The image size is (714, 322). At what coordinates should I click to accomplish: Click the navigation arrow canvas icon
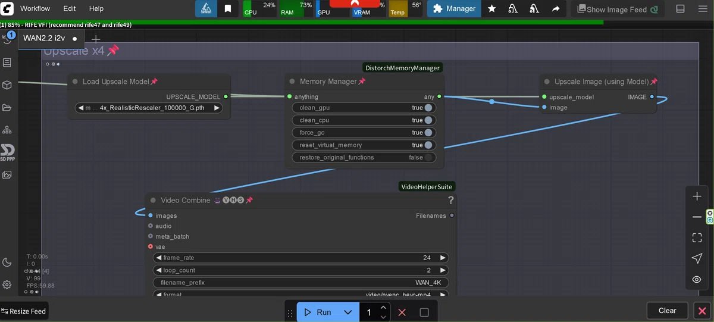697,259
